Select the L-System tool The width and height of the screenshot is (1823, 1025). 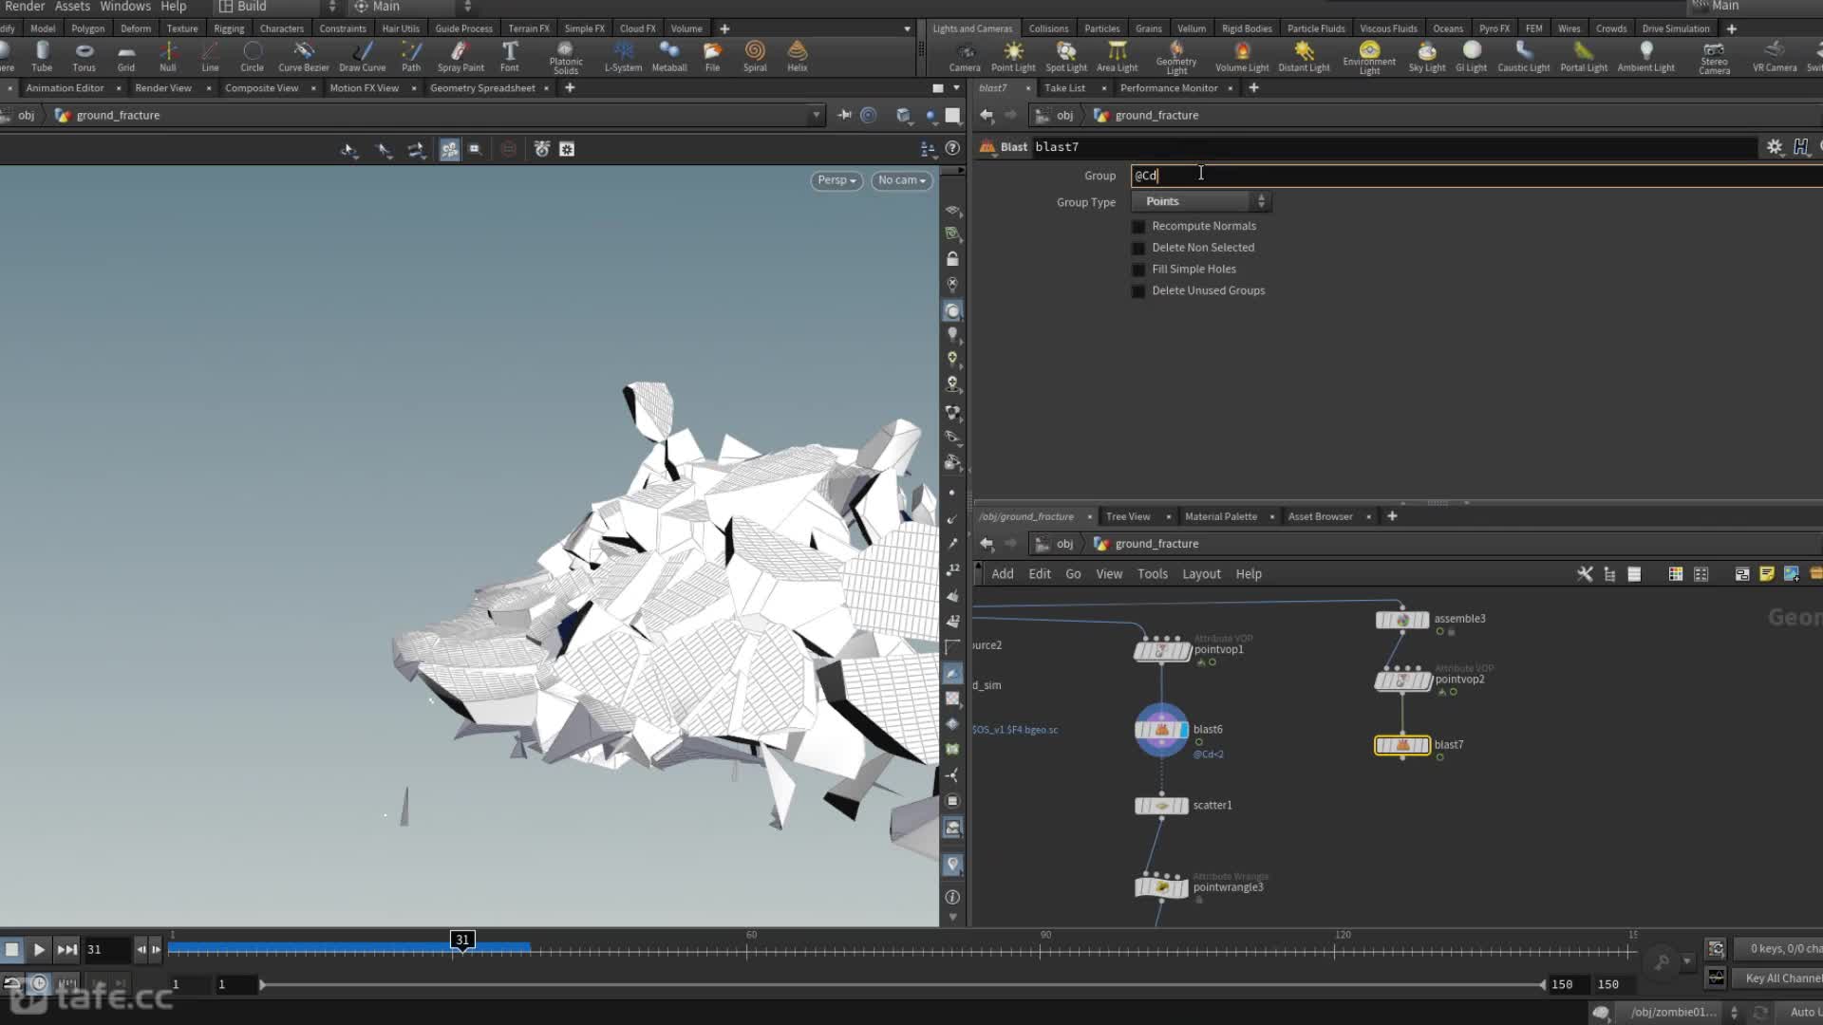[x=623, y=56]
